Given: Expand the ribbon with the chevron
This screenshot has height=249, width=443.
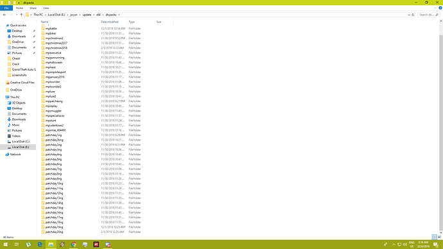Looking at the screenshot, I should pyautogui.click(x=435, y=8).
